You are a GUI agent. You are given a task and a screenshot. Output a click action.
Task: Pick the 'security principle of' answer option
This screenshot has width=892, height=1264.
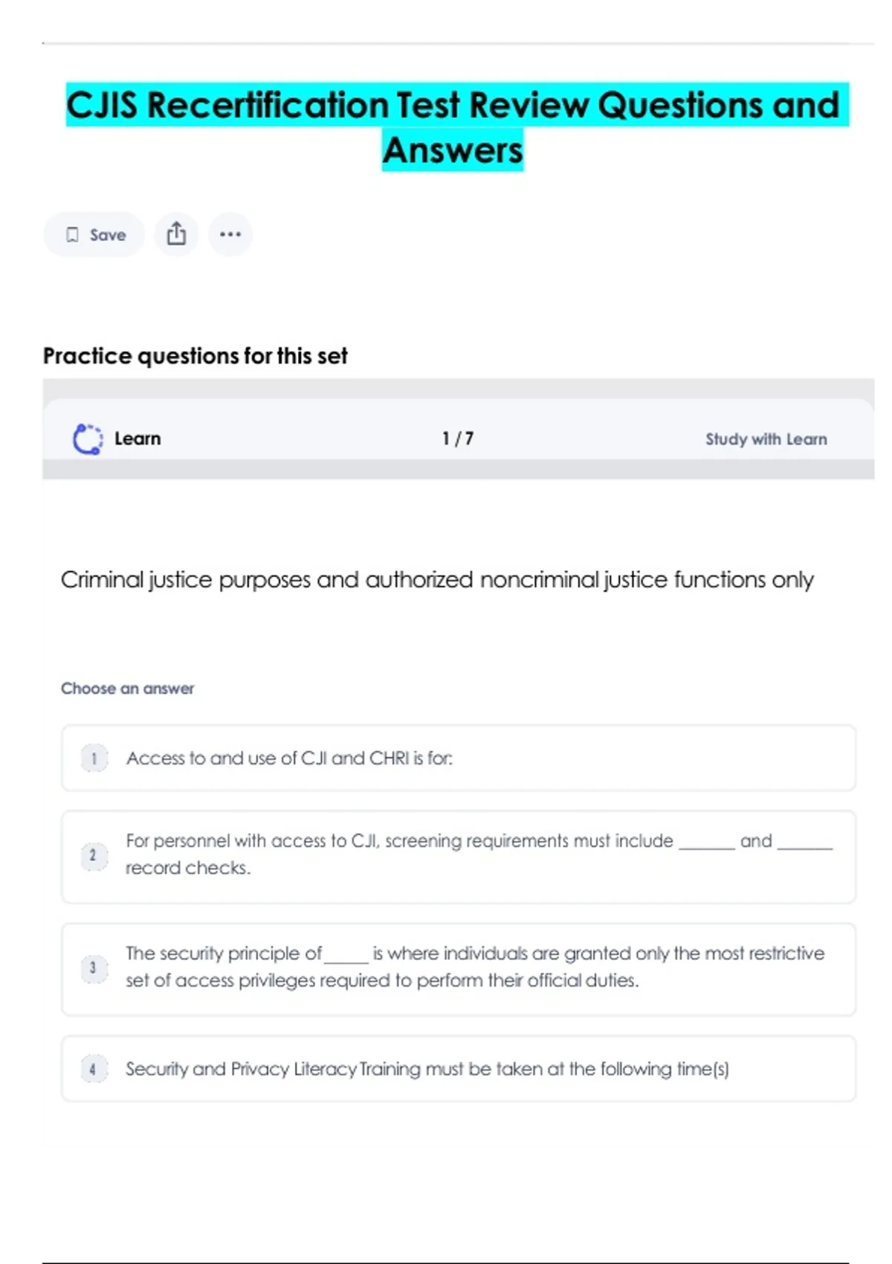click(474, 967)
